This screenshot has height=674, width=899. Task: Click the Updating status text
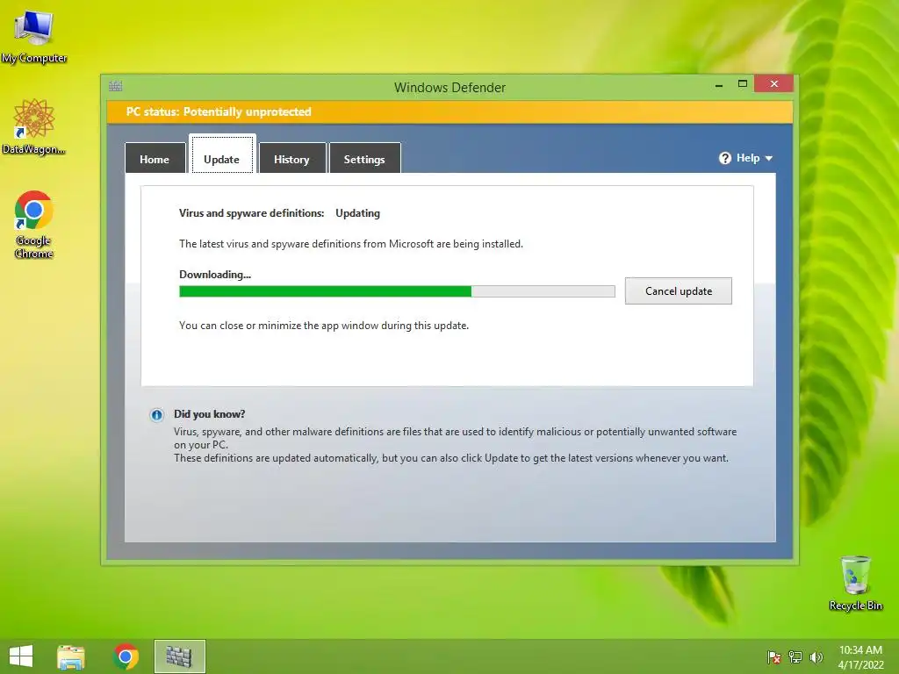click(x=358, y=213)
